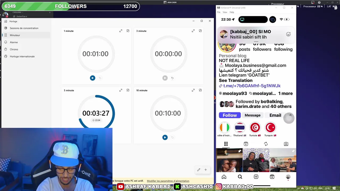Open Instagram search

pos(240,177)
